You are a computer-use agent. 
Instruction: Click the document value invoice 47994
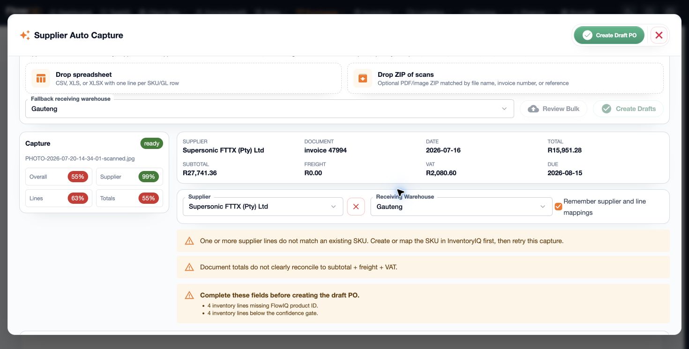point(325,150)
